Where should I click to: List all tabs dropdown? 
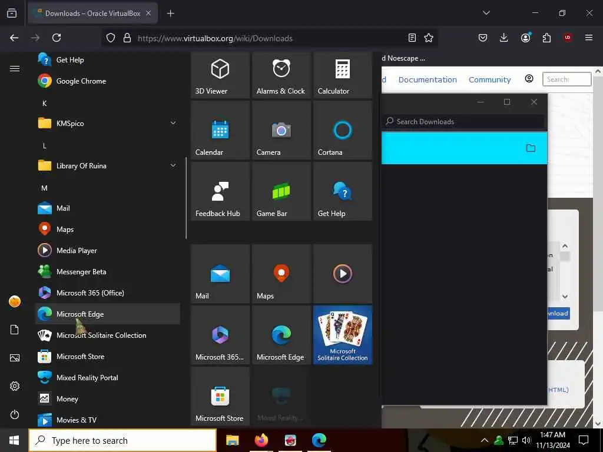point(486,13)
